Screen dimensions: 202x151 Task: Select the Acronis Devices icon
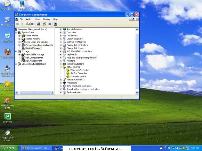pyautogui.click(x=64, y=29)
